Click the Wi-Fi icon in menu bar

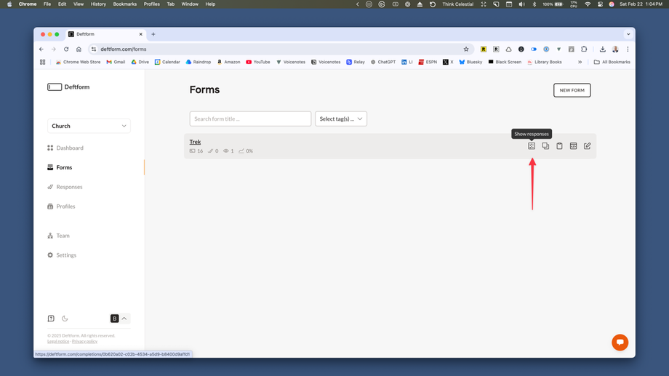point(588,4)
